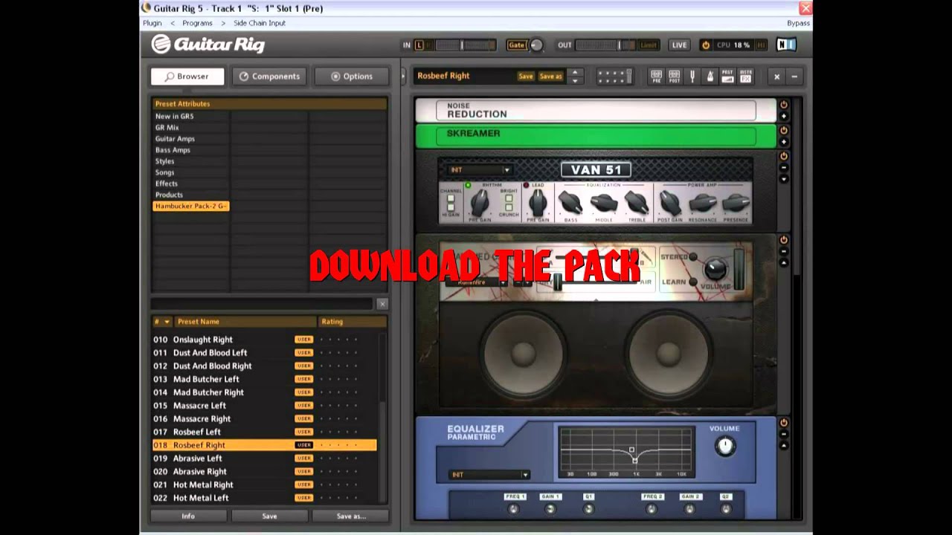Viewport: 952px width, 535px height.
Task: Expand Van 51 expert controls arrow
Action: coord(783,179)
